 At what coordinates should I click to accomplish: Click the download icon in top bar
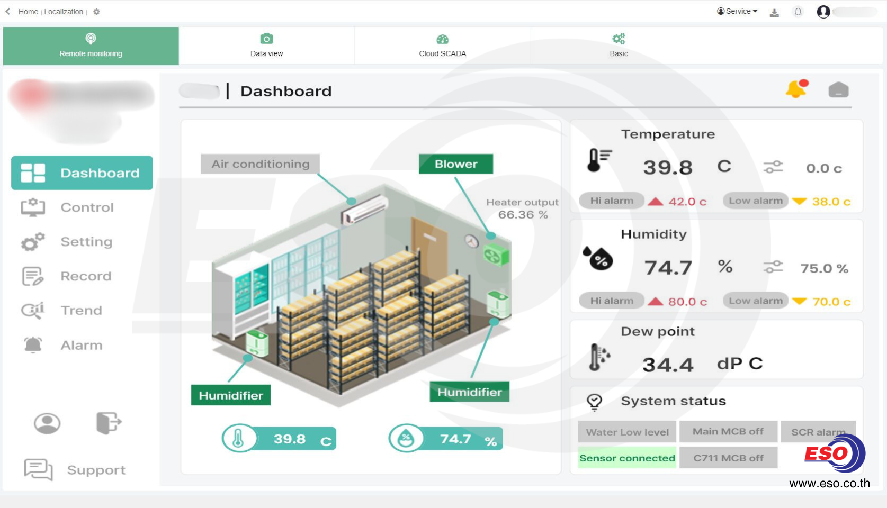click(x=774, y=12)
